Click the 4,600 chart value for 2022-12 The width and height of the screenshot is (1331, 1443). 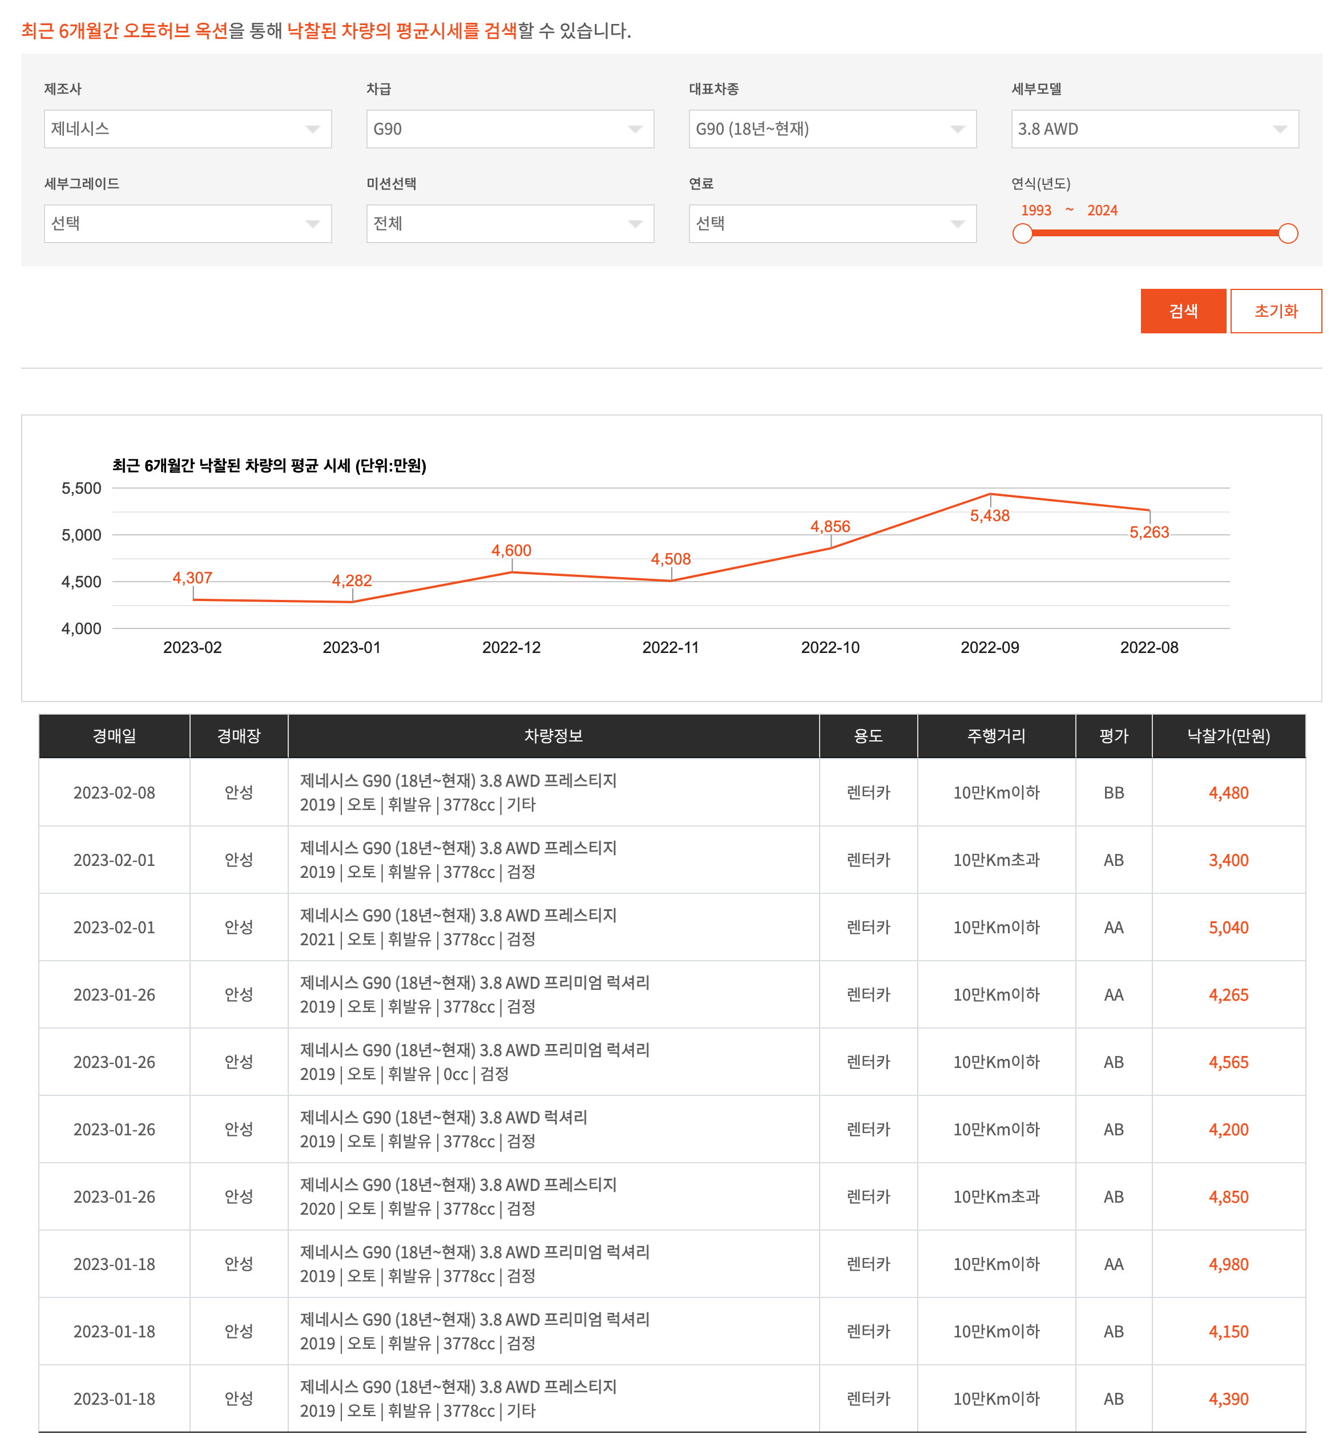pos(511,550)
